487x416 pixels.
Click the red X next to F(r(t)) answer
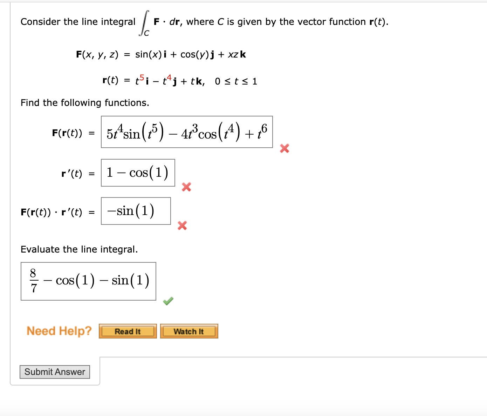pyautogui.click(x=284, y=149)
